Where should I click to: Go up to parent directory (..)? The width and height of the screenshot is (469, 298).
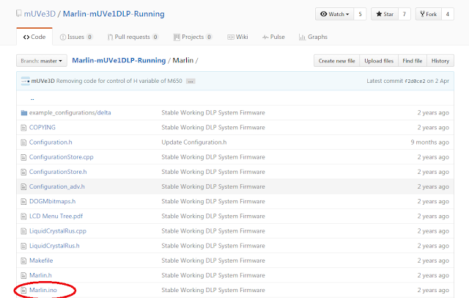click(x=32, y=98)
